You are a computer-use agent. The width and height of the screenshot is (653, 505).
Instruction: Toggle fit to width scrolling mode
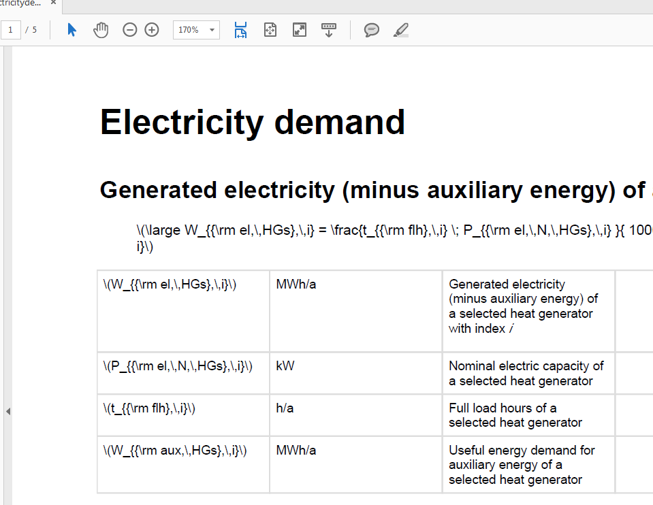(x=240, y=30)
